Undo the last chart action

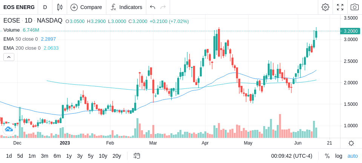click(152, 7)
